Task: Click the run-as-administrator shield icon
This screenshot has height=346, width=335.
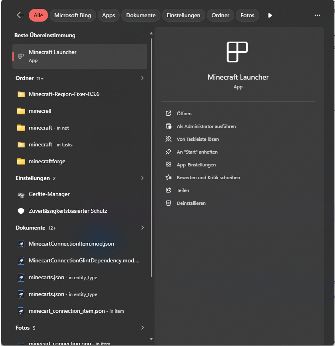Action: click(169, 126)
